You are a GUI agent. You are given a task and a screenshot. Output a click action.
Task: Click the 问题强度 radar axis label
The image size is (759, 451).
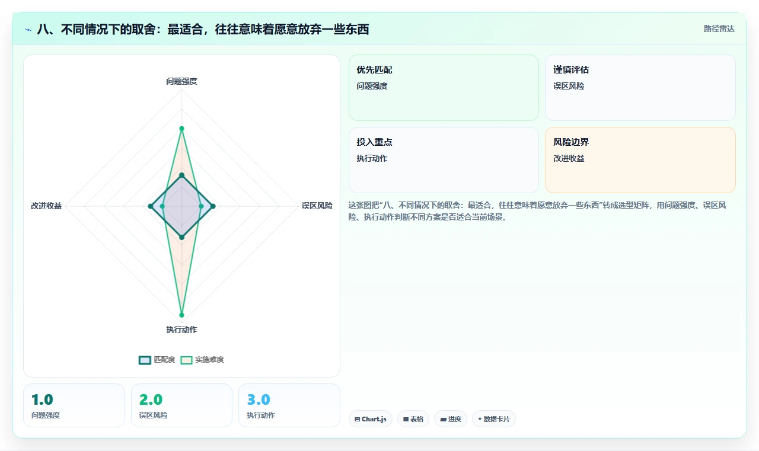click(x=181, y=81)
